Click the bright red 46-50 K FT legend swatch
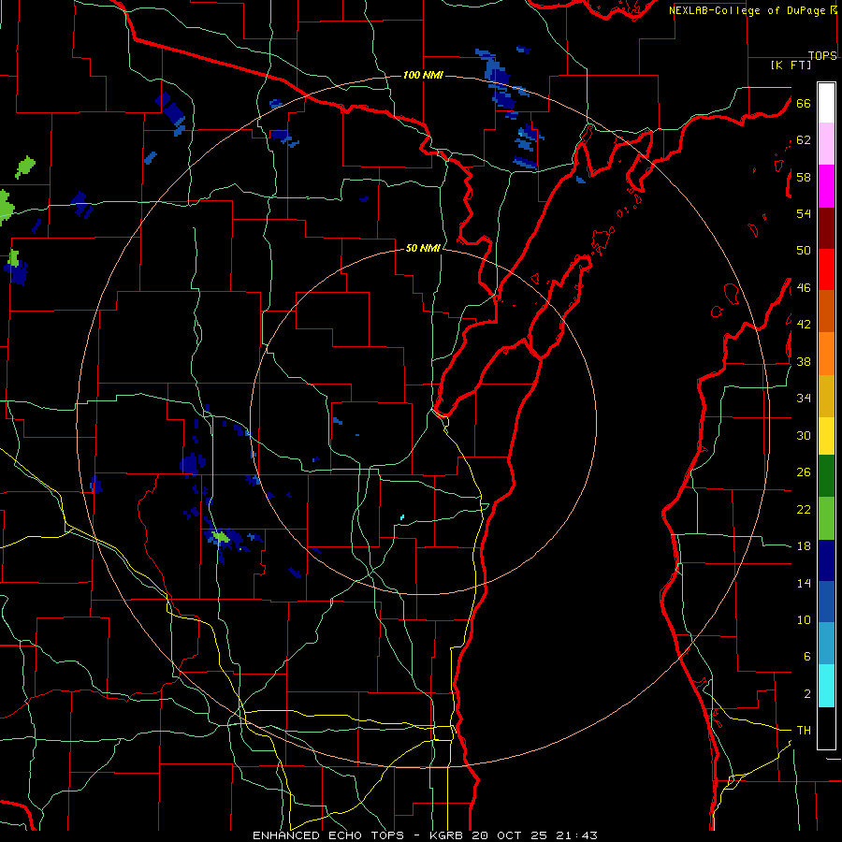Image resolution: width=842 pixels, height=842 pixels. [826, 269]
